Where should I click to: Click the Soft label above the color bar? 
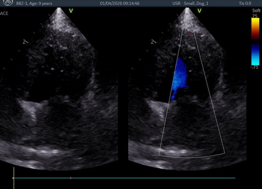pos(255,11)
